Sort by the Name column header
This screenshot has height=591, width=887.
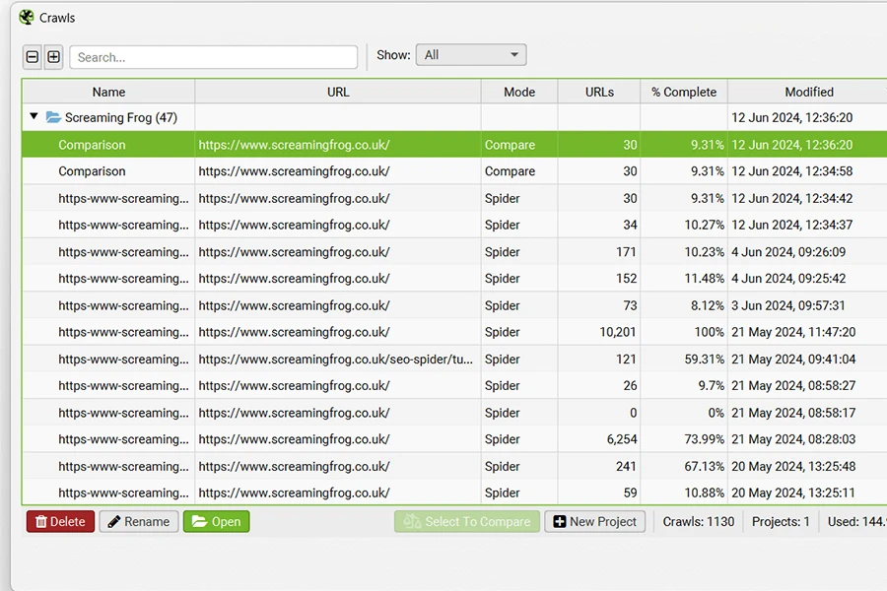[x=108, y=92]
